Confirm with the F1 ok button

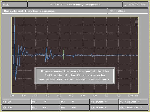pos(16,102)
